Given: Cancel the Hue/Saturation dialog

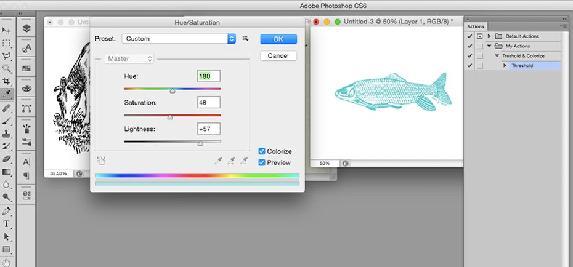Looking at the screenshot, I should point(278,55).
